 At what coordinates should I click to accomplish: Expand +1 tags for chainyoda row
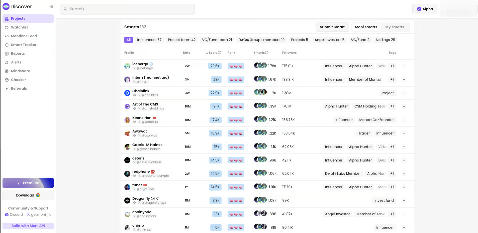click(x=392, y=214)
